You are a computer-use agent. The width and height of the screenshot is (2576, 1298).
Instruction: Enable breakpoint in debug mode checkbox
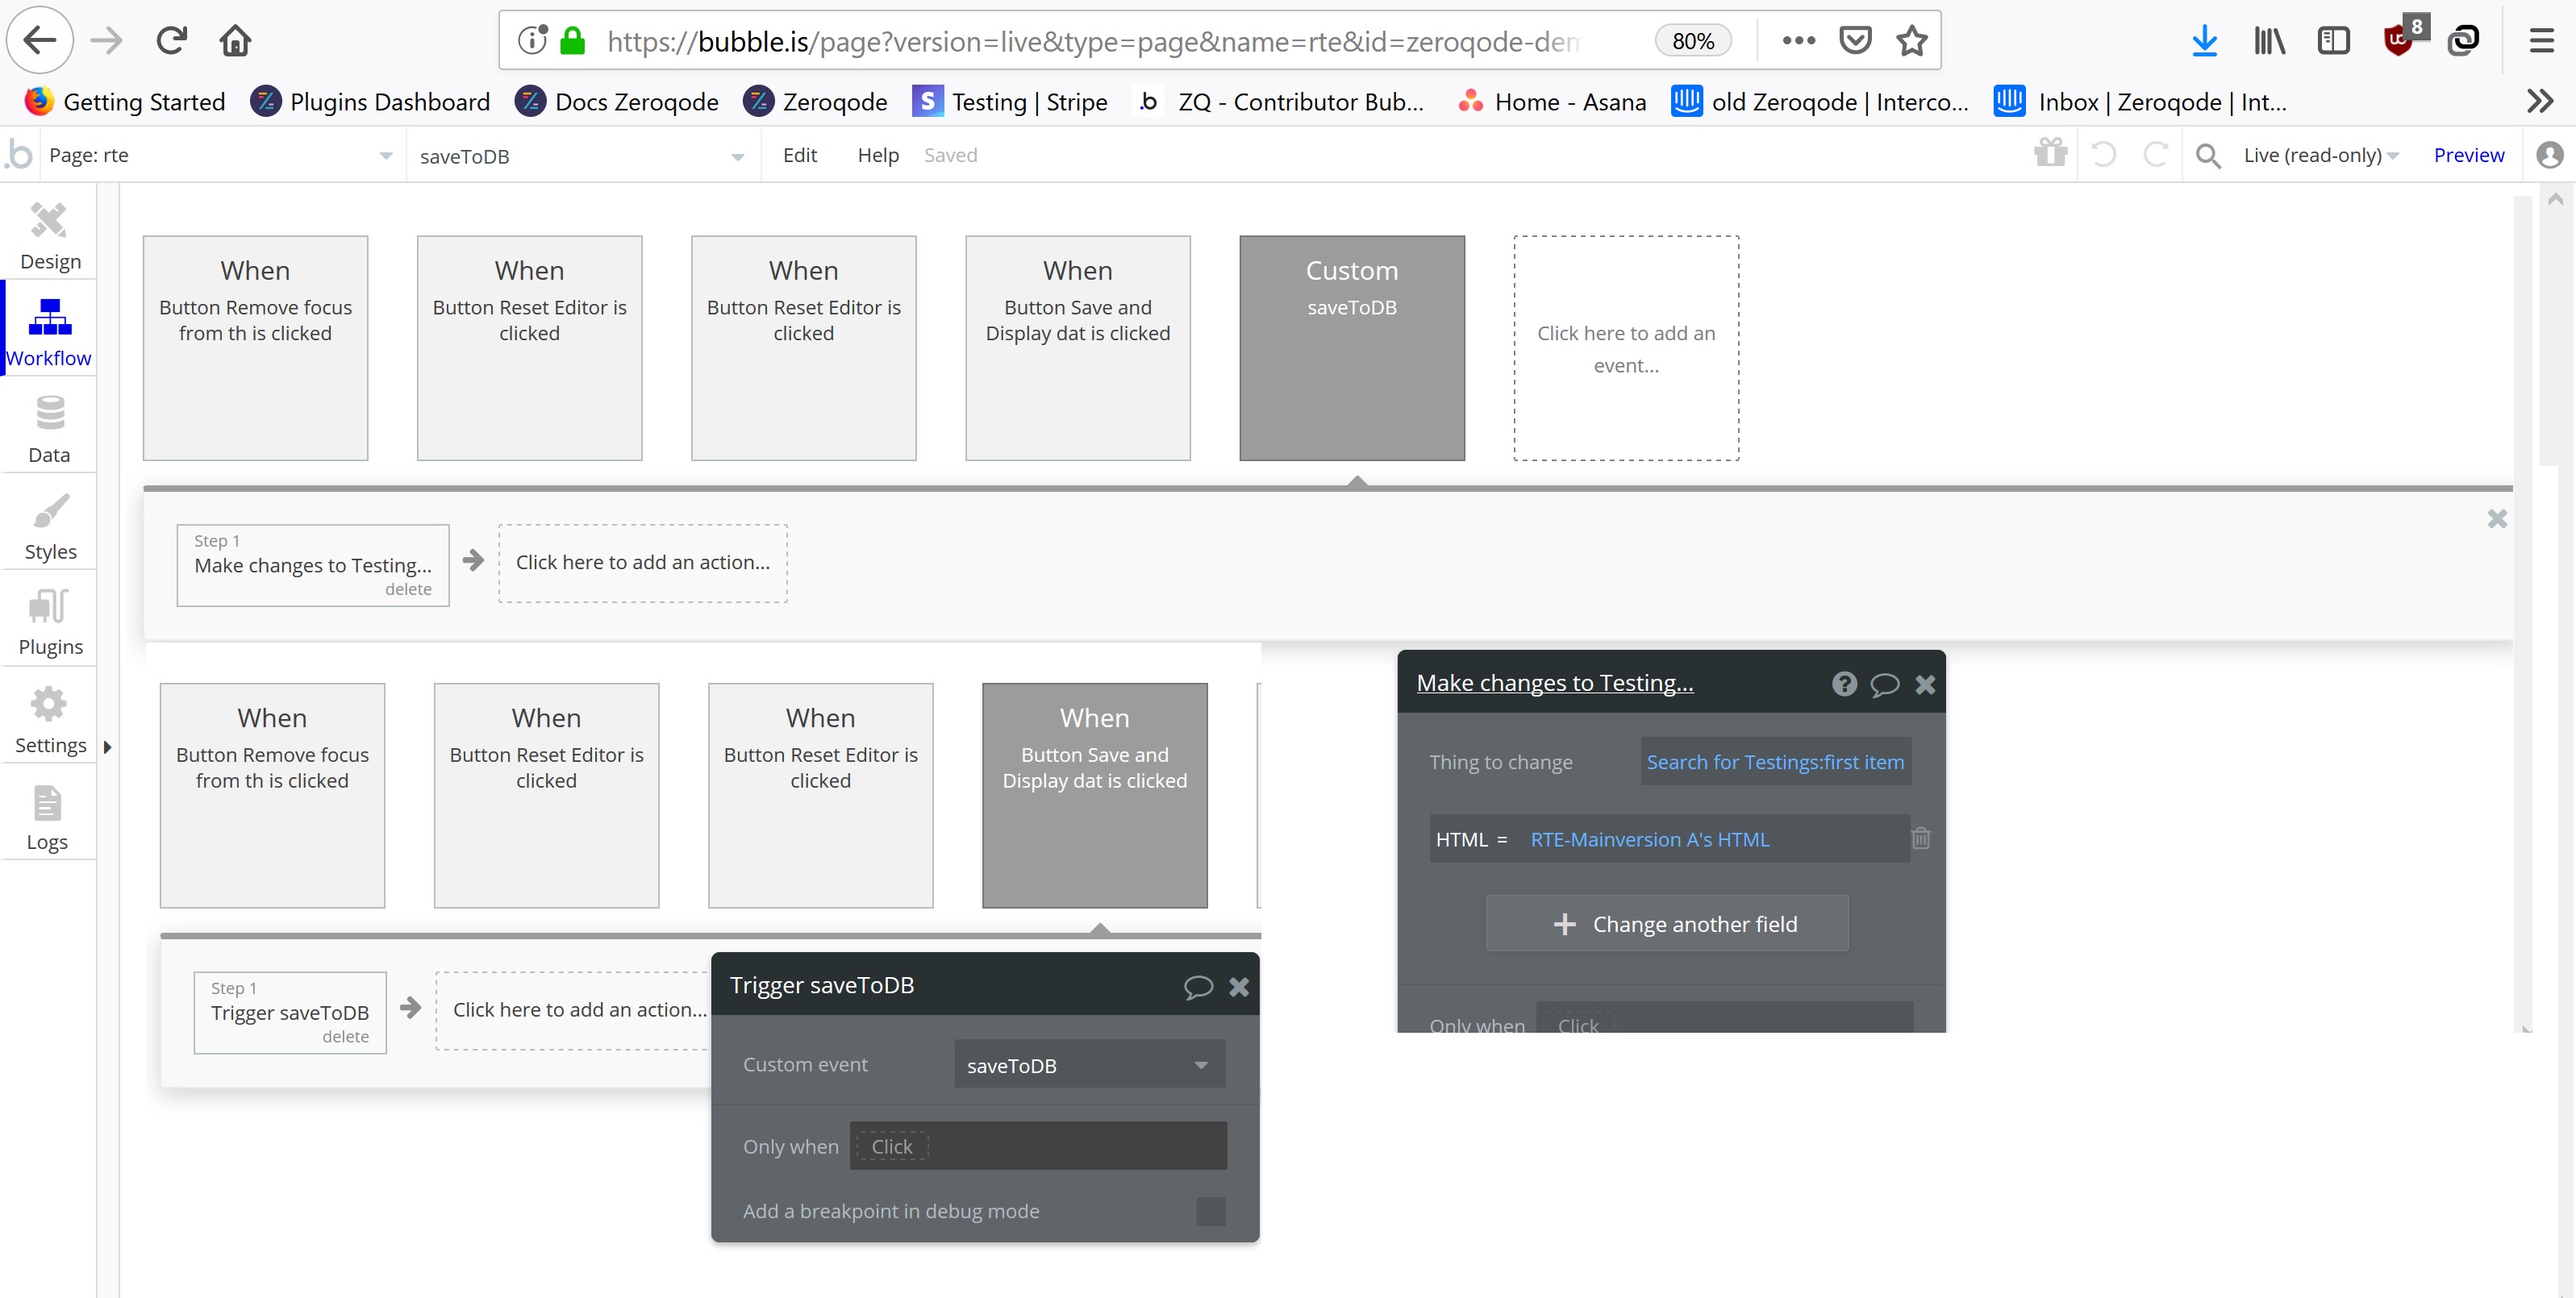[1210, 1211]
